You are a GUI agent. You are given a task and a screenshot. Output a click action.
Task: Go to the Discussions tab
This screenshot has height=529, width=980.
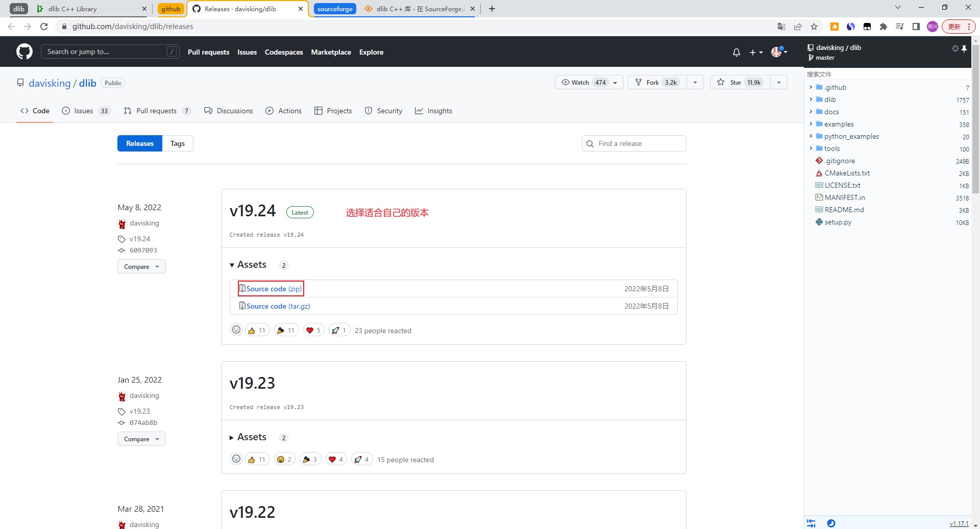[228, 111]
